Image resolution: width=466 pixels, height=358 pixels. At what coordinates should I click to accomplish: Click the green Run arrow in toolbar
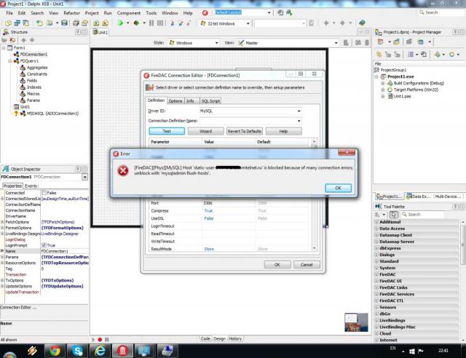120,23
